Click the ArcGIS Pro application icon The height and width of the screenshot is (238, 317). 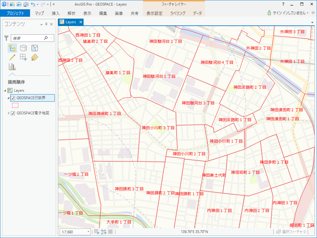point(4,4)
